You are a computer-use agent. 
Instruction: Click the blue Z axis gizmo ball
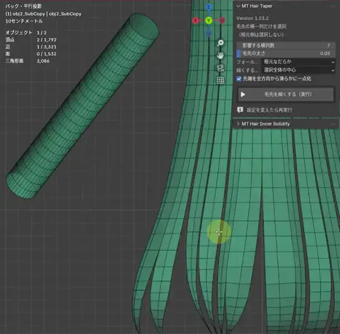(x=209, y=7)
